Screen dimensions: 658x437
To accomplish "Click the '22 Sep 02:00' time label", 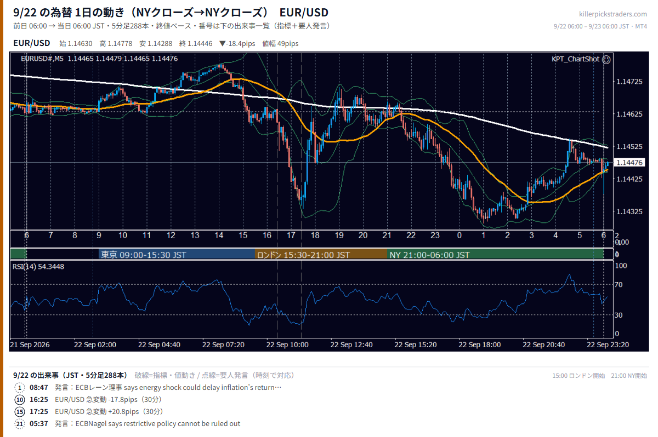I will [x=96, y=345].
